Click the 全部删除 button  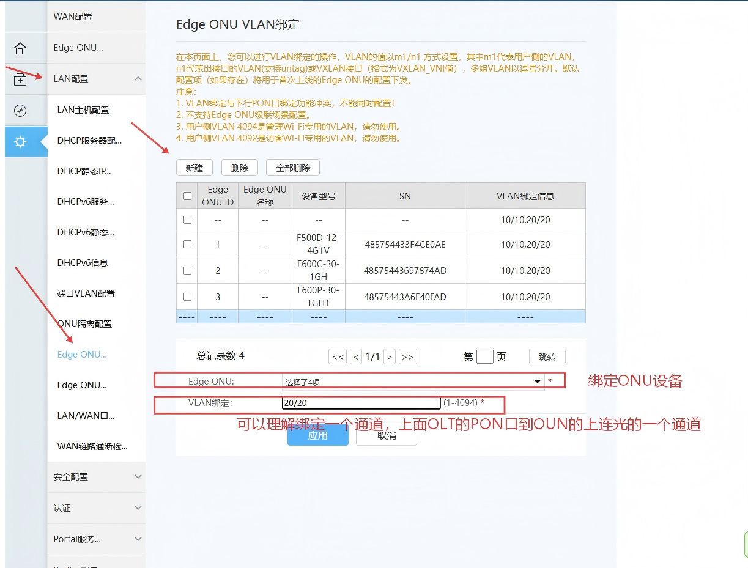pyautogui.click(x=293, y=168)
